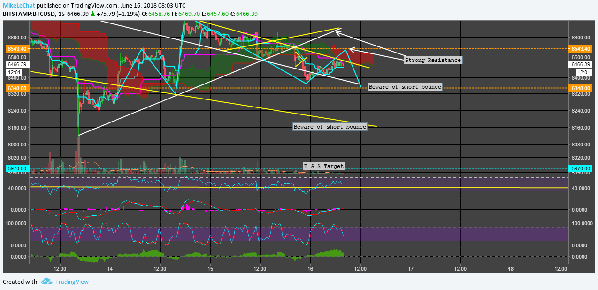This screenshot has width=598, height=290.
Task: Click the 6080.00 price on right axis
Action: point(580,145)
